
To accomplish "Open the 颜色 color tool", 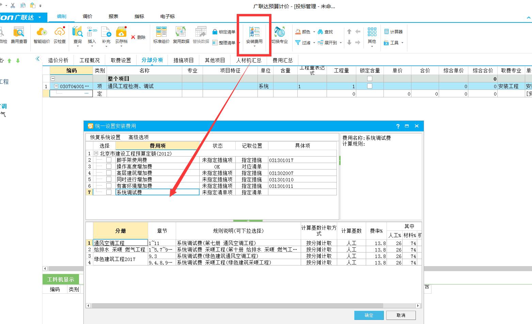I will click(x=303, y=32).
